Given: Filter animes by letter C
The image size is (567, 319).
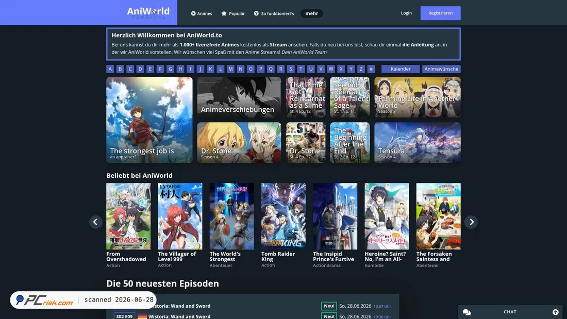Looking at the screenshot, I should (130, 69).
